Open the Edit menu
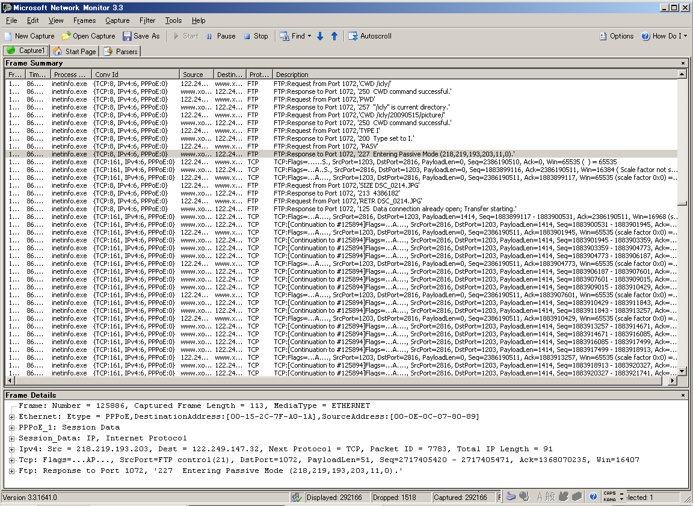 click(32, 20)
